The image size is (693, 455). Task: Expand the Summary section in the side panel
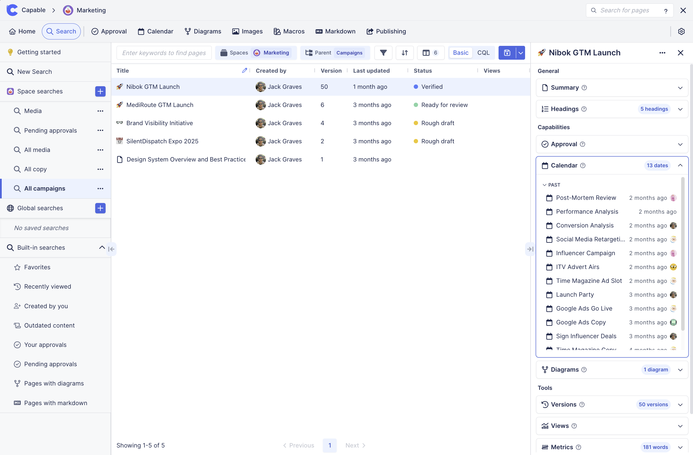680,88
